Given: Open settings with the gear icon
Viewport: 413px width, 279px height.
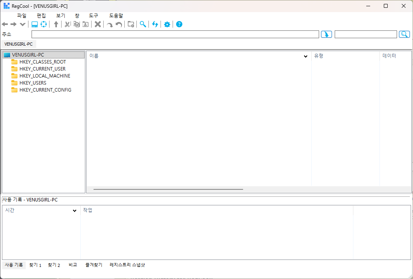Looking at the screenshot, I should pyautogui.click(x=167, y=25).
